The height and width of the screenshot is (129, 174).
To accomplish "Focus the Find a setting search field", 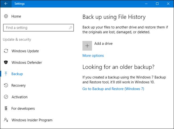I will (x=36, y=28).
